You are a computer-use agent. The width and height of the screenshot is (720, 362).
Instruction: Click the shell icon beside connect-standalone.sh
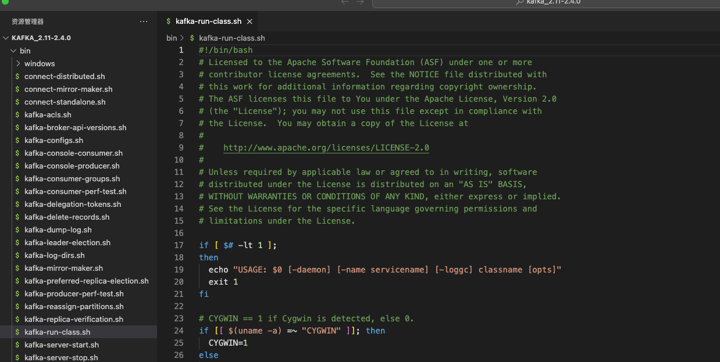pyautogui.click(x=17, y=102)
